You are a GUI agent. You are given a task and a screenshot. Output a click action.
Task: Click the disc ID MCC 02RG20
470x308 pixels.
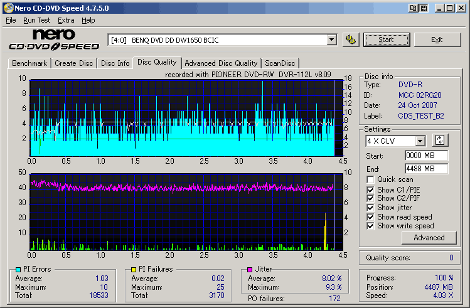click(x=420, y=95)
